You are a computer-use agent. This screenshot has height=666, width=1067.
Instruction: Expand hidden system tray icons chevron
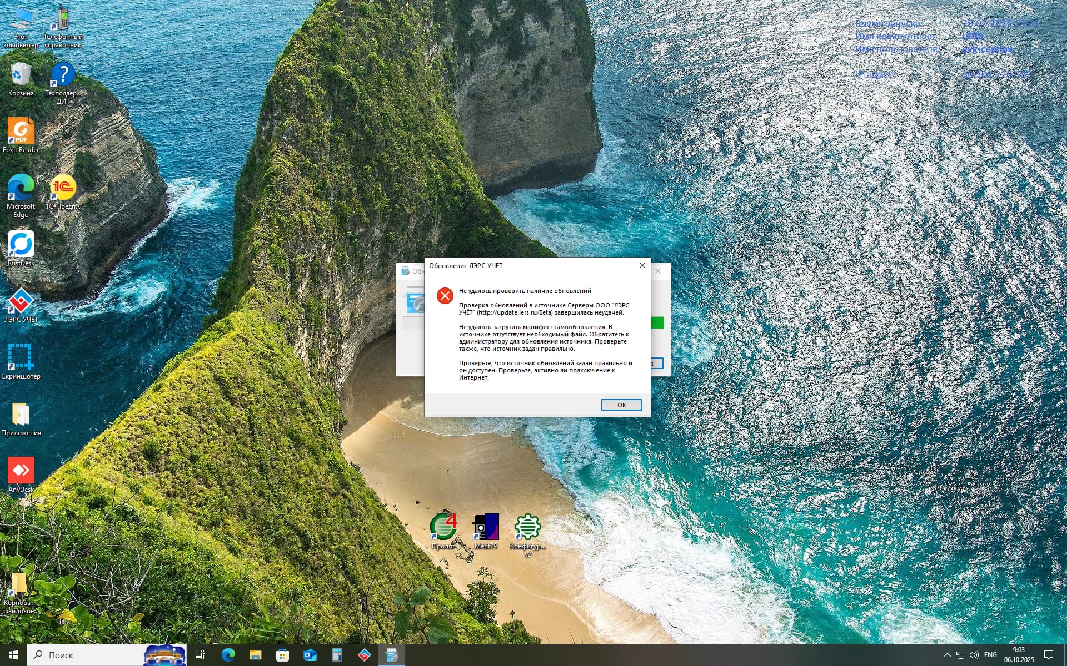click(x=947, y=655)
